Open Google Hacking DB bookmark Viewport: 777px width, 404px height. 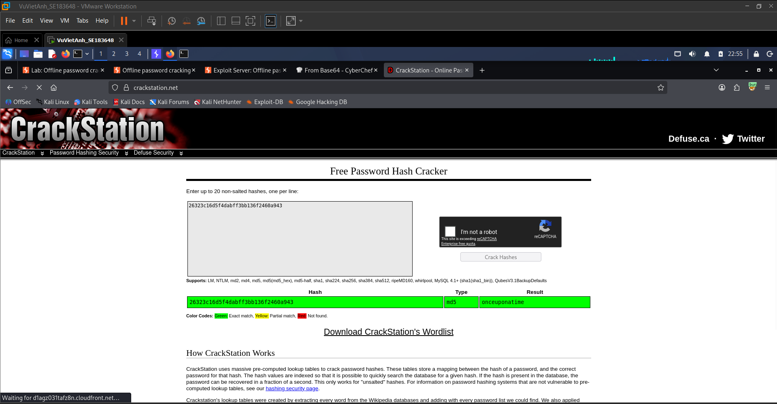317,102
